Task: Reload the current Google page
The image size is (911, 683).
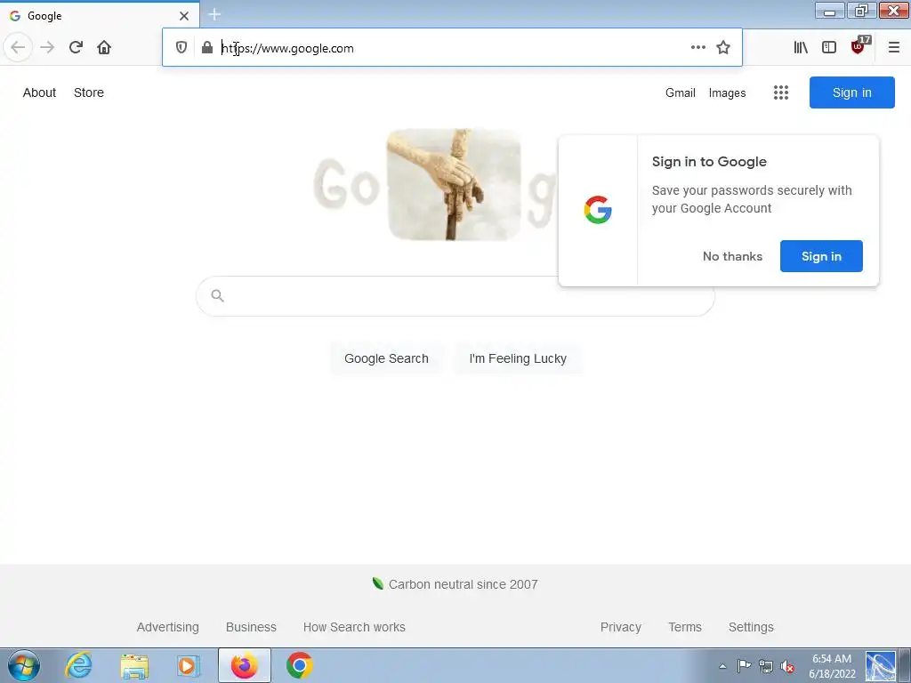Action: (x=76, y=48)
